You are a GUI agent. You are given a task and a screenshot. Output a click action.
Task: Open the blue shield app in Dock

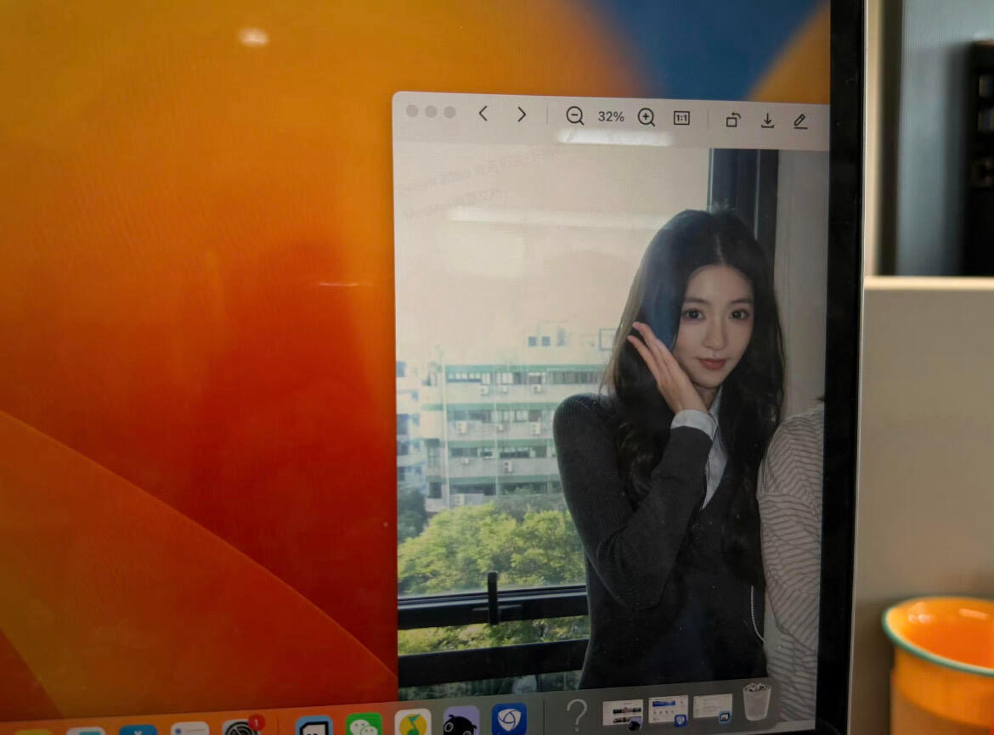tap(509, 719)
